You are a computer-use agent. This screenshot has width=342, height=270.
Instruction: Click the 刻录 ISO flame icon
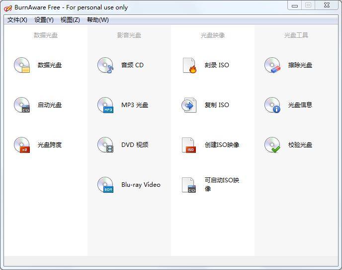(x=189, y=65)
